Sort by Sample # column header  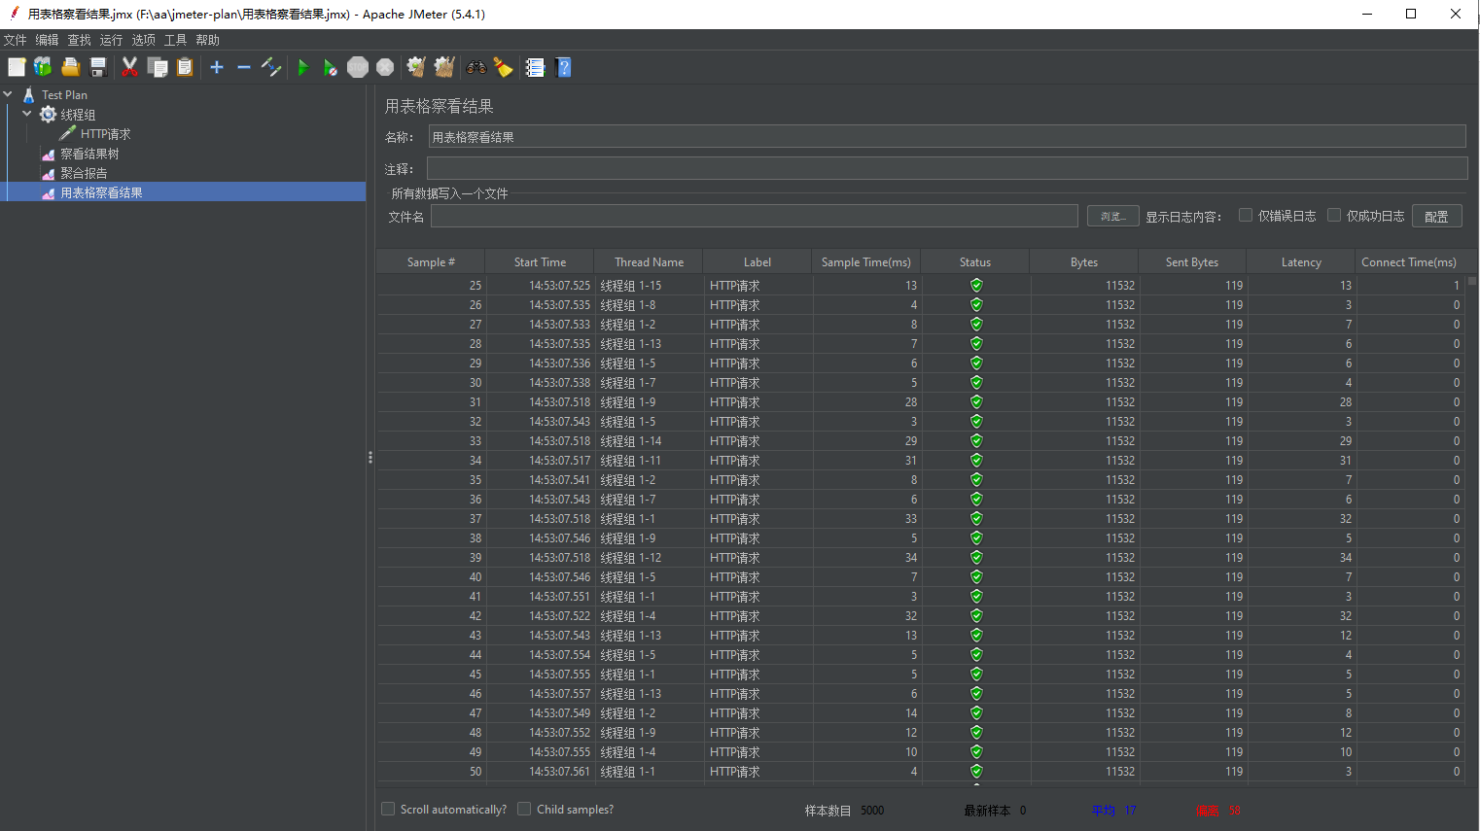[431, 261]
